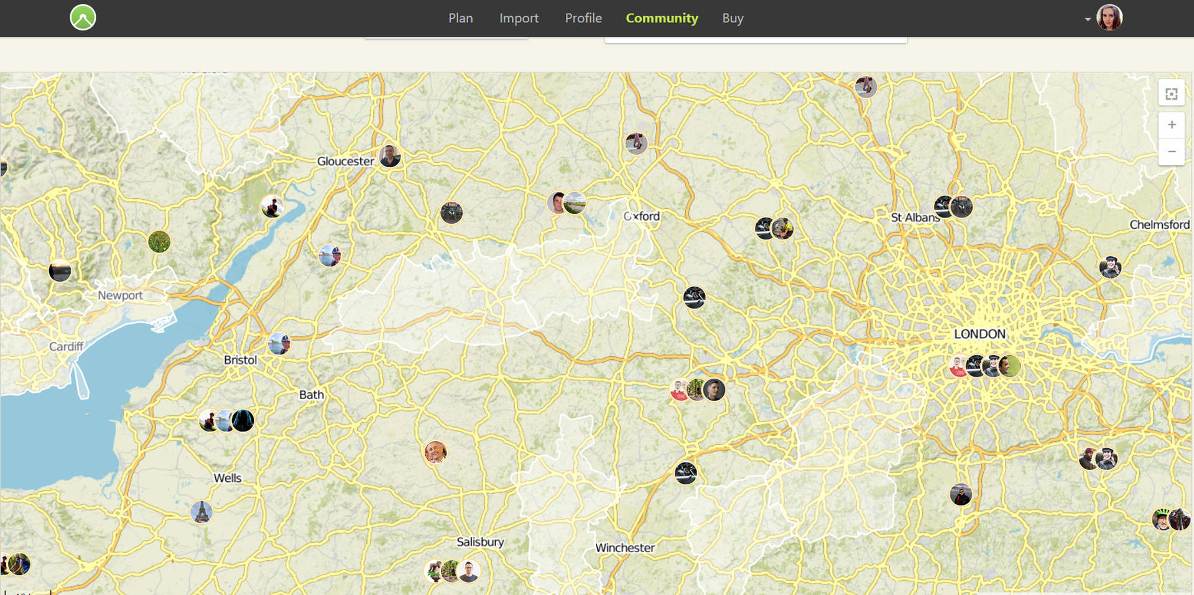Expand the account dropdown arrow
The height and width of the screenshot is (595, 1194).
[x=1088, y=19]
